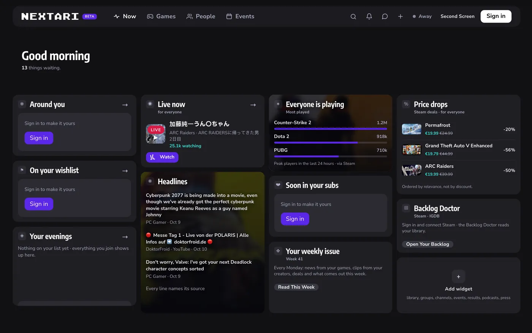Click the search magnifier icon
Screen dimensions: 532x333
[353, 16]
